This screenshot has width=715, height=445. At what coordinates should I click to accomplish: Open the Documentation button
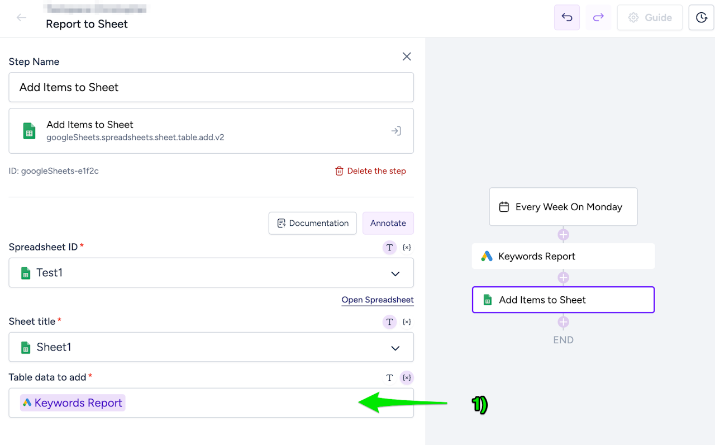[x=313, y=223]
